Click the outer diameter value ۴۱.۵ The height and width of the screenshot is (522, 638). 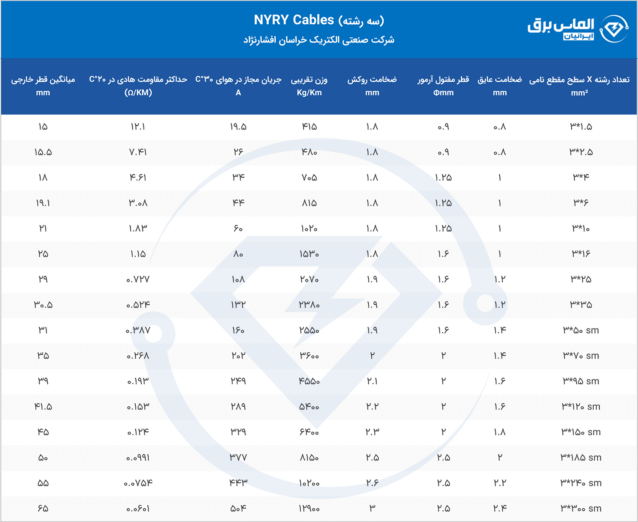coord(43,407)
